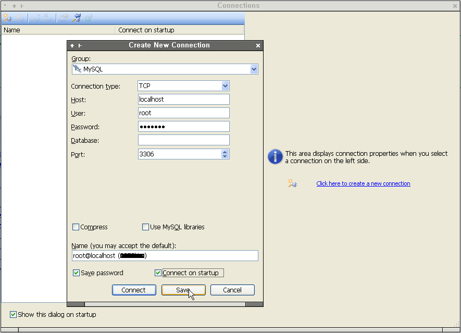Uncheck the Save password checkbox
This screenshot has width=461, height=333.
76,273
